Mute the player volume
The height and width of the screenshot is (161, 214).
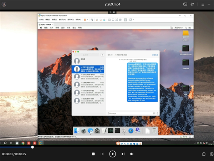tap(132, 154)
